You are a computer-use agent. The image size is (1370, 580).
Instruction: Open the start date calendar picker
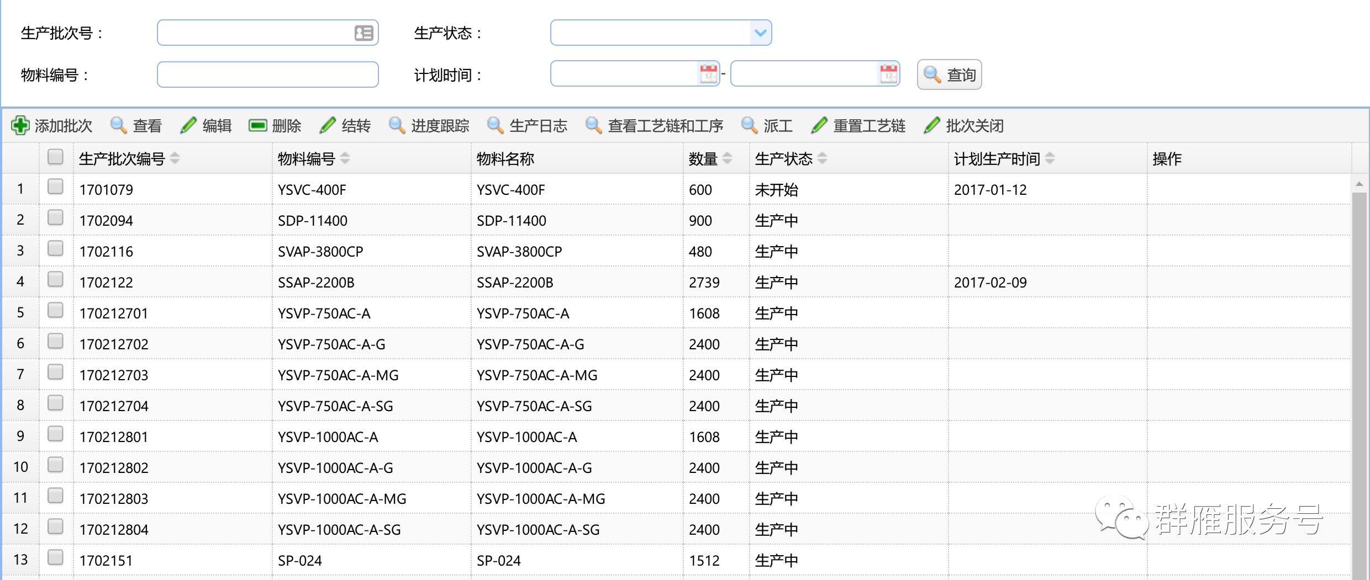coord(708,74)
